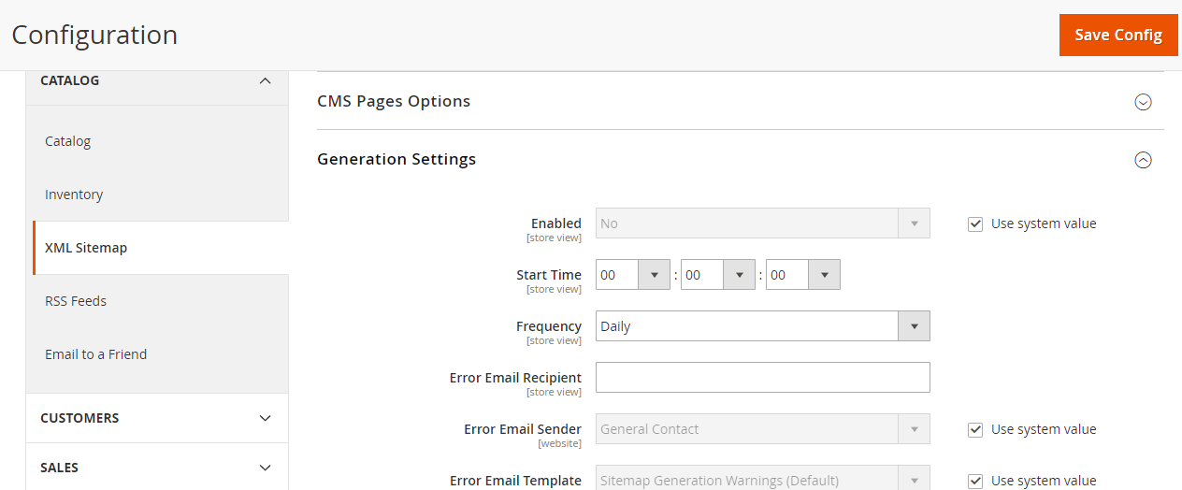Uncheck Use system value for Error Email Template
The width and height of the screenshot is (1182, 490).
click(x=975, y=481)
